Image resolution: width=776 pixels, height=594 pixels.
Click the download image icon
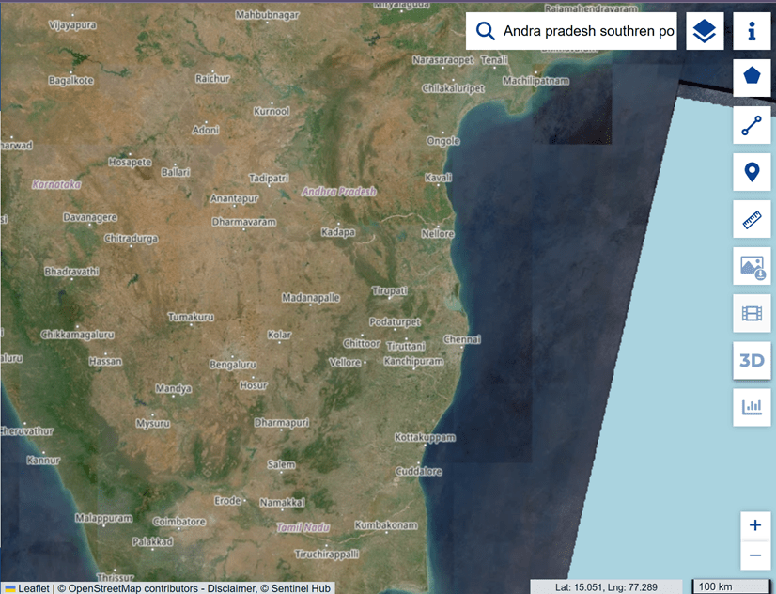752,266
